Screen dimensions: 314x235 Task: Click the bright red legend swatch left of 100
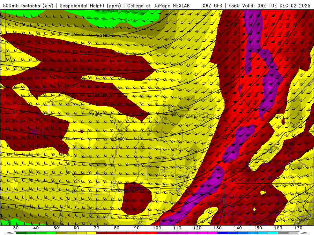pyautogui.click(x=152, y=233)
